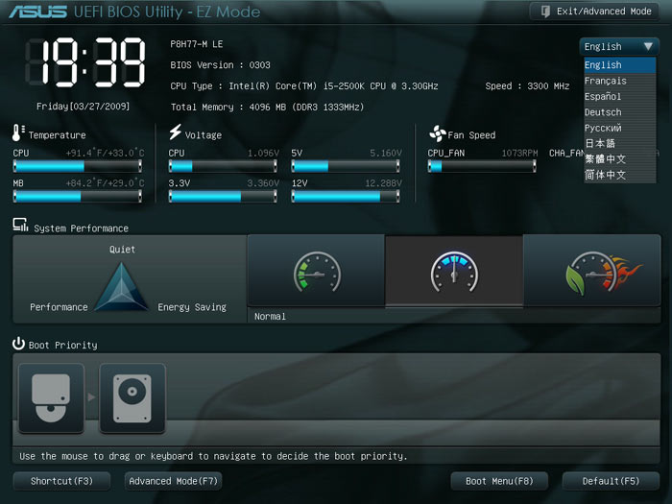Viewport: 672px width, 504px height.
Task: Click the 5V voltage bar
Action: (346, 166)
